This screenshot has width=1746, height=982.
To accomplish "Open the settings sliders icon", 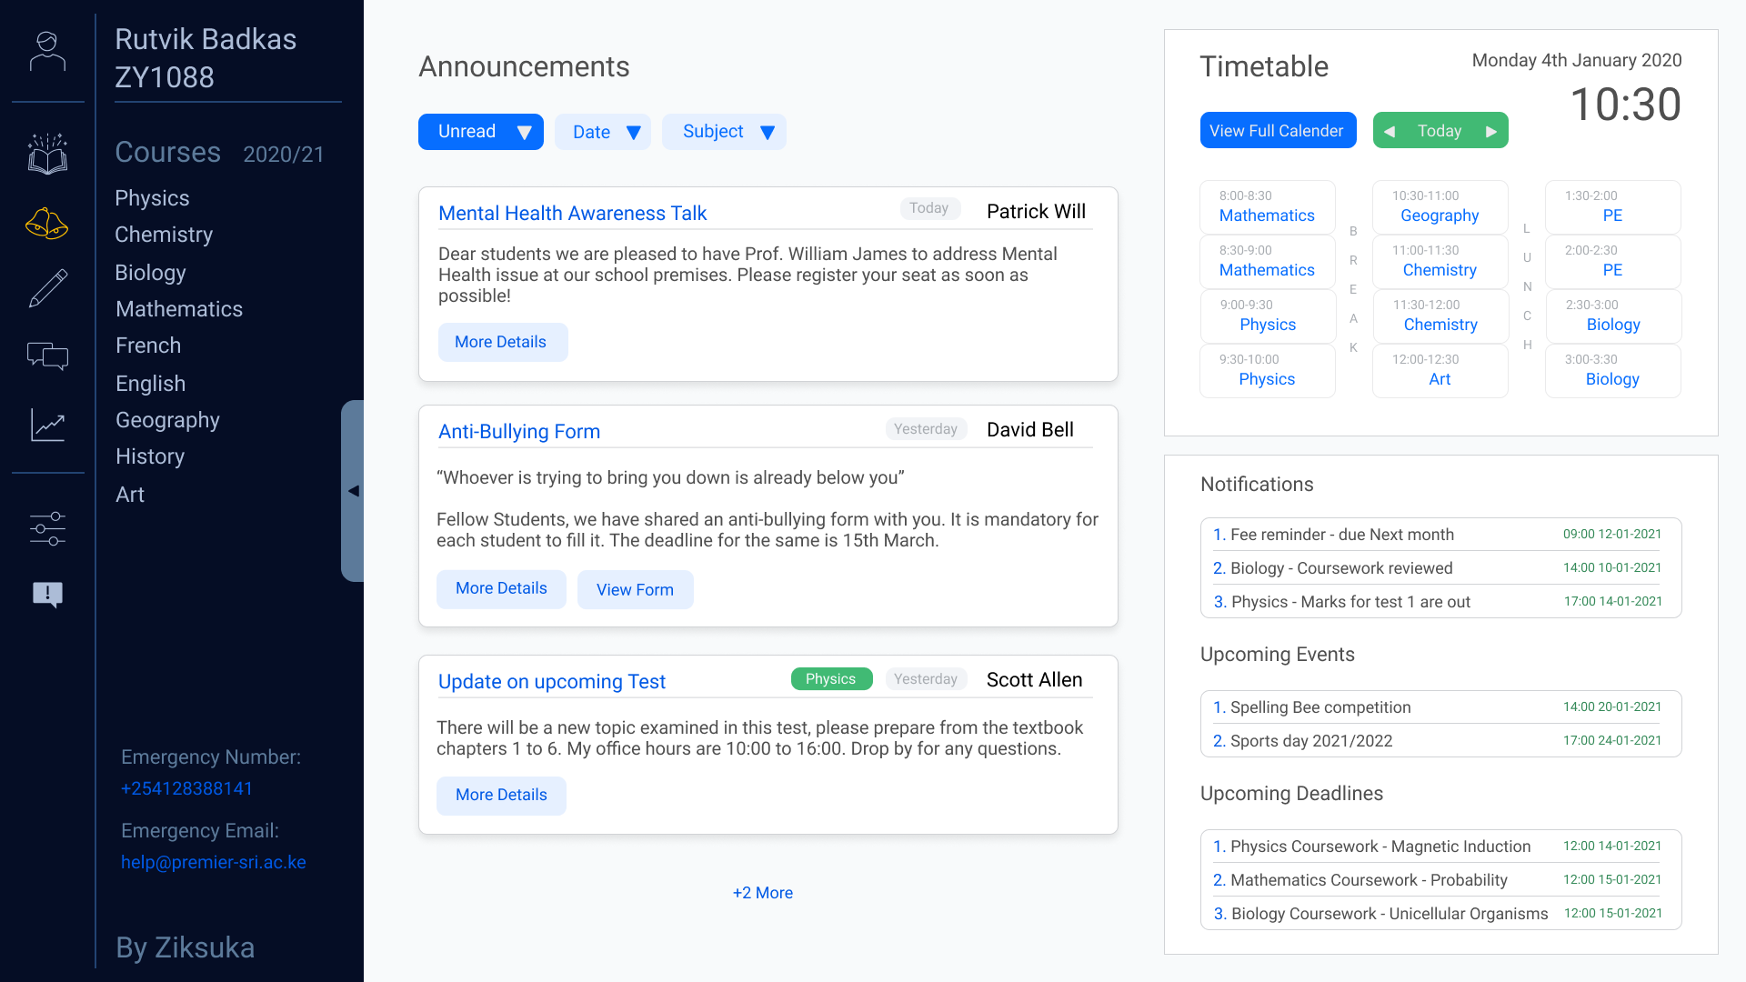I will (47, 527).
